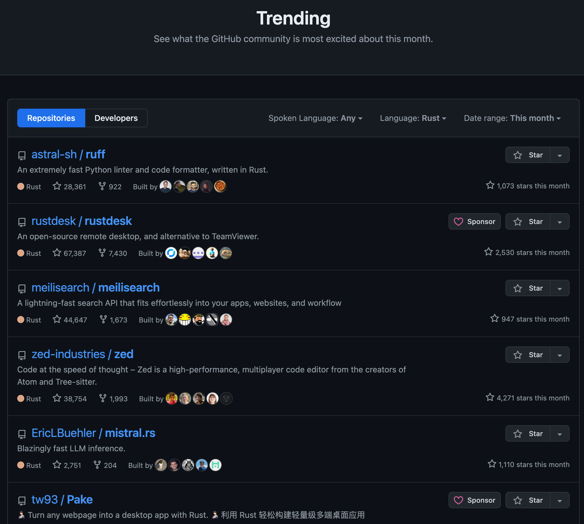Expand the star list dropdown for Pake
Screen dimensions: 584x524
coord(560,500)
